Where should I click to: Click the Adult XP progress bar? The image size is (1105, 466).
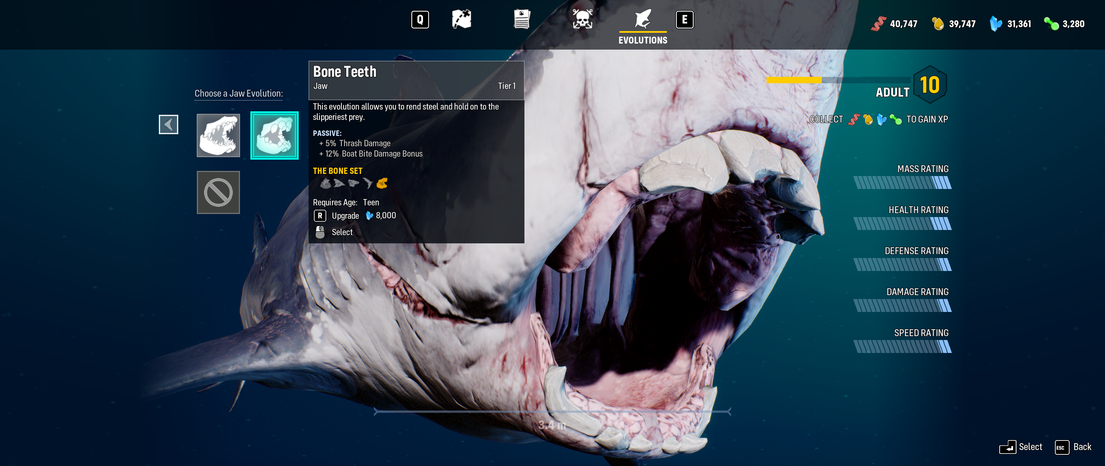pyautogui.click(x=839, y=80)
